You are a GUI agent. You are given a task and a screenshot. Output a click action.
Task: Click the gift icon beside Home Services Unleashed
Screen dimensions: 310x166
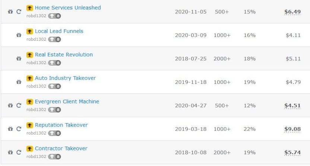[10, 12]
